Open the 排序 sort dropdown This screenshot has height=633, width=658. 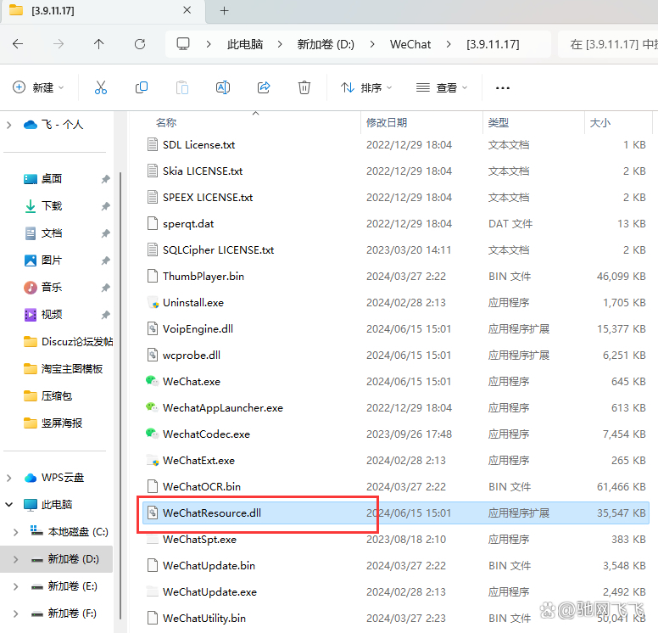(x=365, y=87)
